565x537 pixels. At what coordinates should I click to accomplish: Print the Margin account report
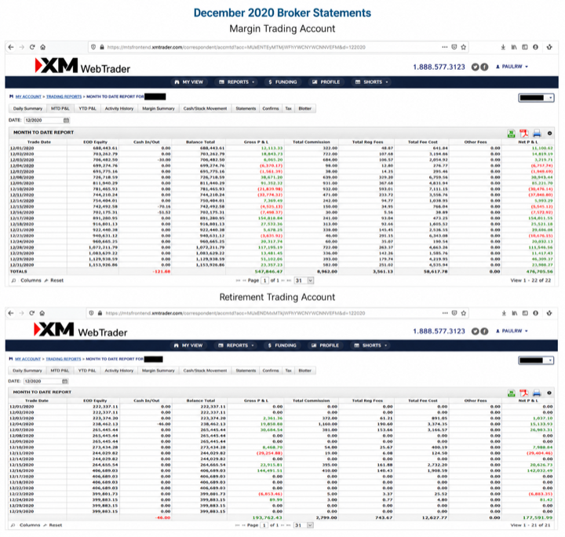coord(537,133)
